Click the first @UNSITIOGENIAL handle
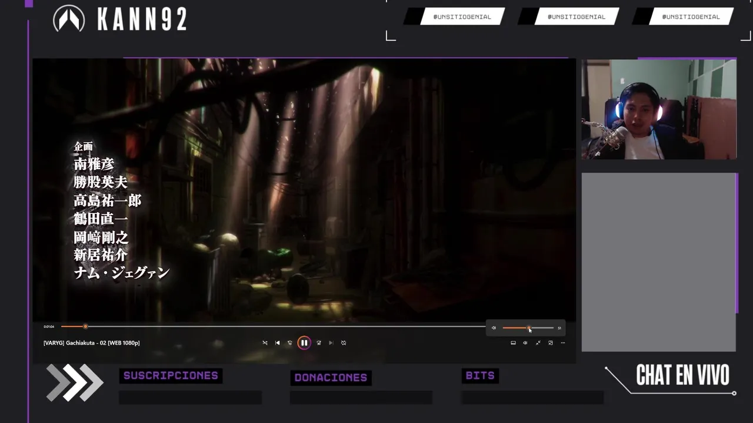 (x=462, y=16)
